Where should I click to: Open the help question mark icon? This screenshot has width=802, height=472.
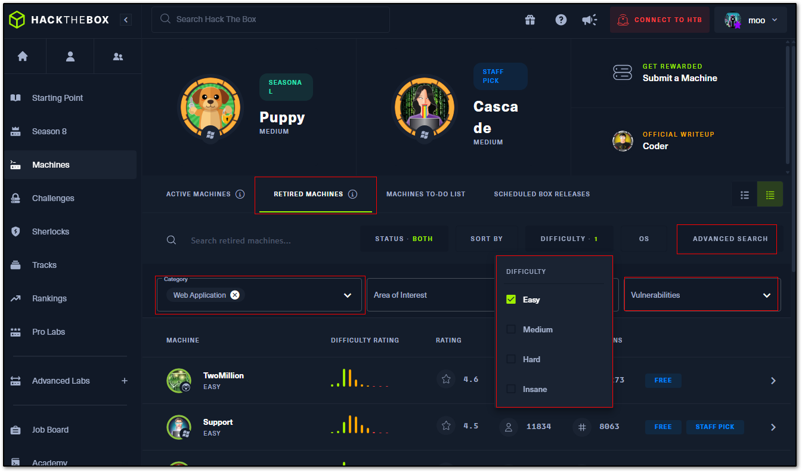561,20
